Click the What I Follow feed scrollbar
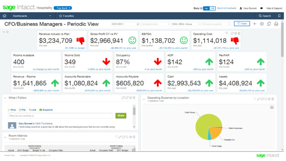 click(134, 111)
